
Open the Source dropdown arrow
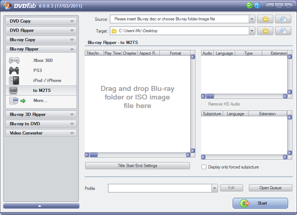[252, 19]
